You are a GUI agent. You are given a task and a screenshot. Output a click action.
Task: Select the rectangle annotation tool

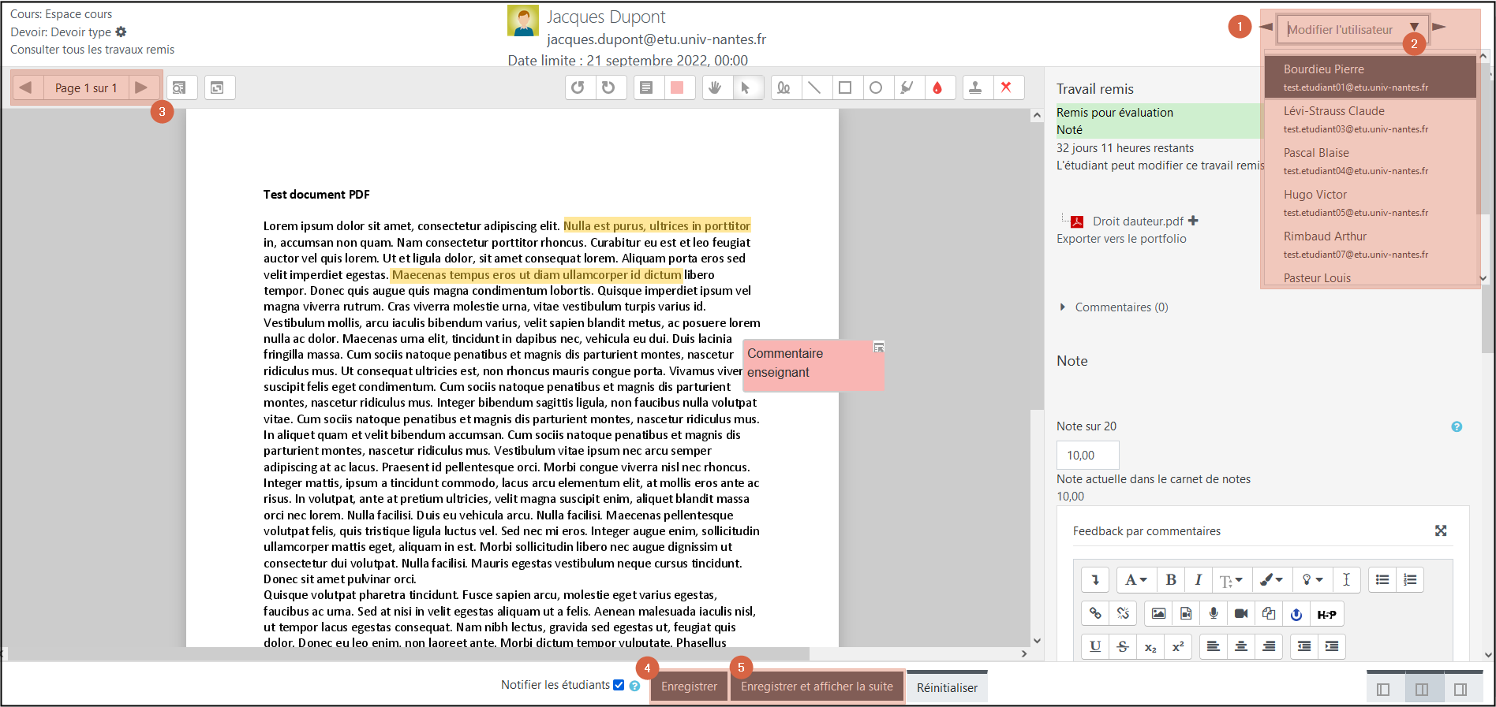pyautogui.click(x=845, y=87)
